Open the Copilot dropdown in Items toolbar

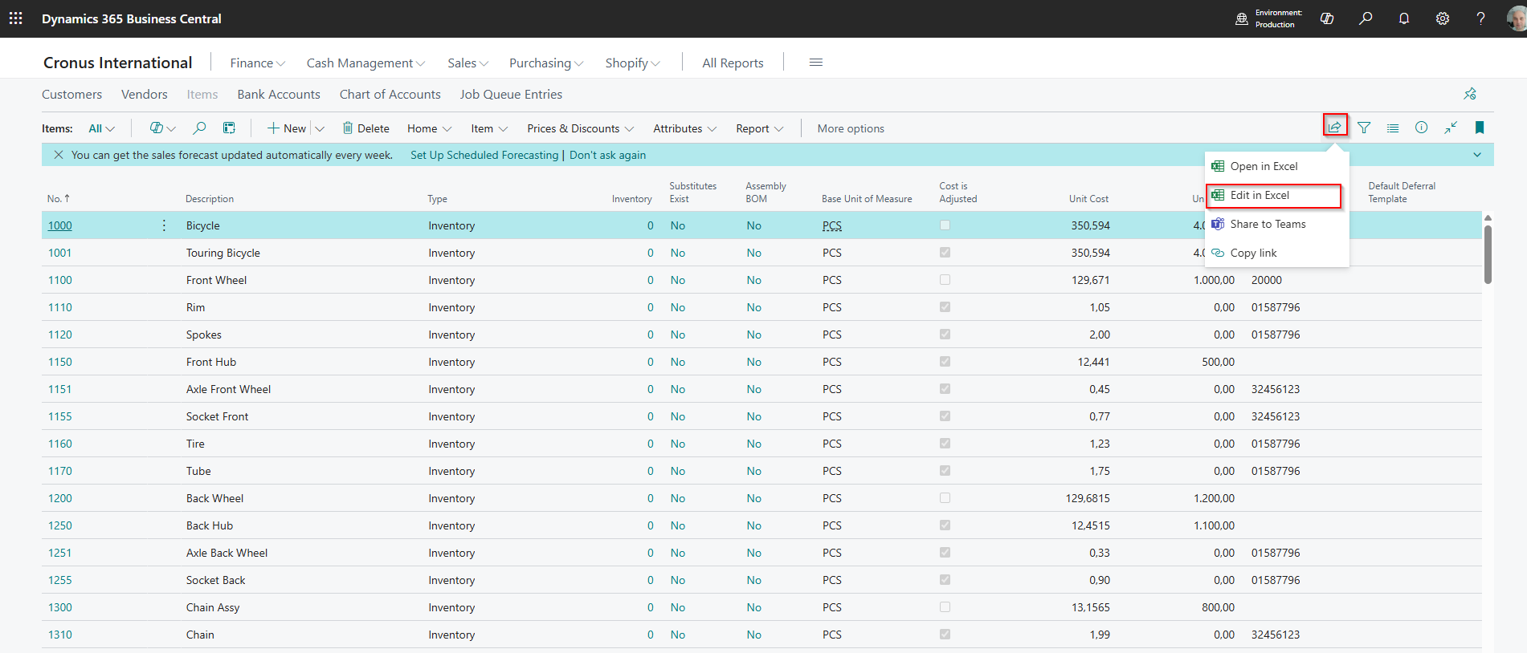(163, 128)
